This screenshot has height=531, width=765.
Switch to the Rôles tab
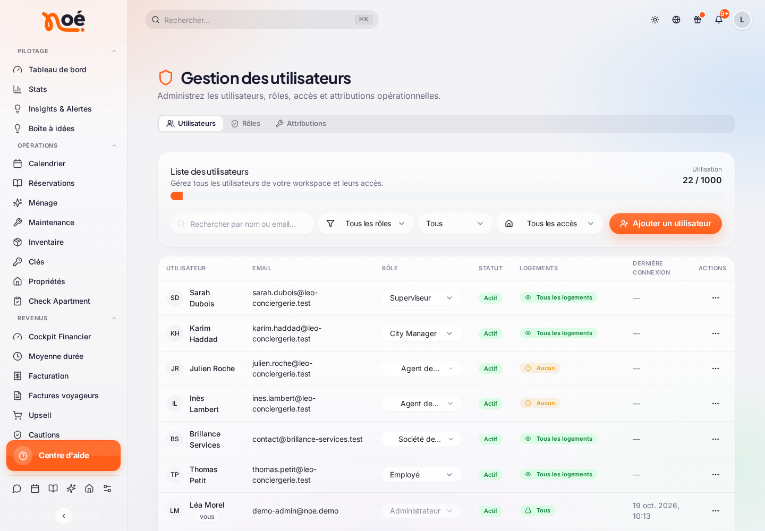coord(245,124)
